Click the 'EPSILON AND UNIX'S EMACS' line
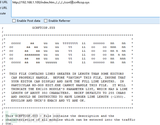The height and width of the screenshot is (125, 160). pos(48,101)
